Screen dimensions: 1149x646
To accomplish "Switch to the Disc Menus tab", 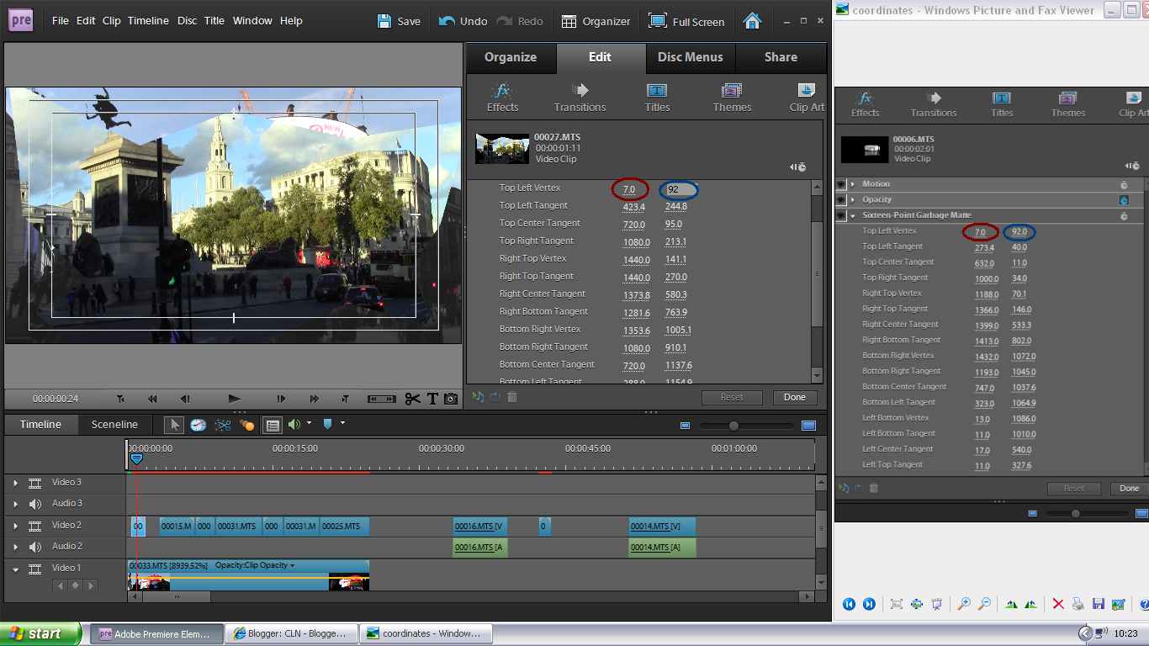I will pos(690,57).
